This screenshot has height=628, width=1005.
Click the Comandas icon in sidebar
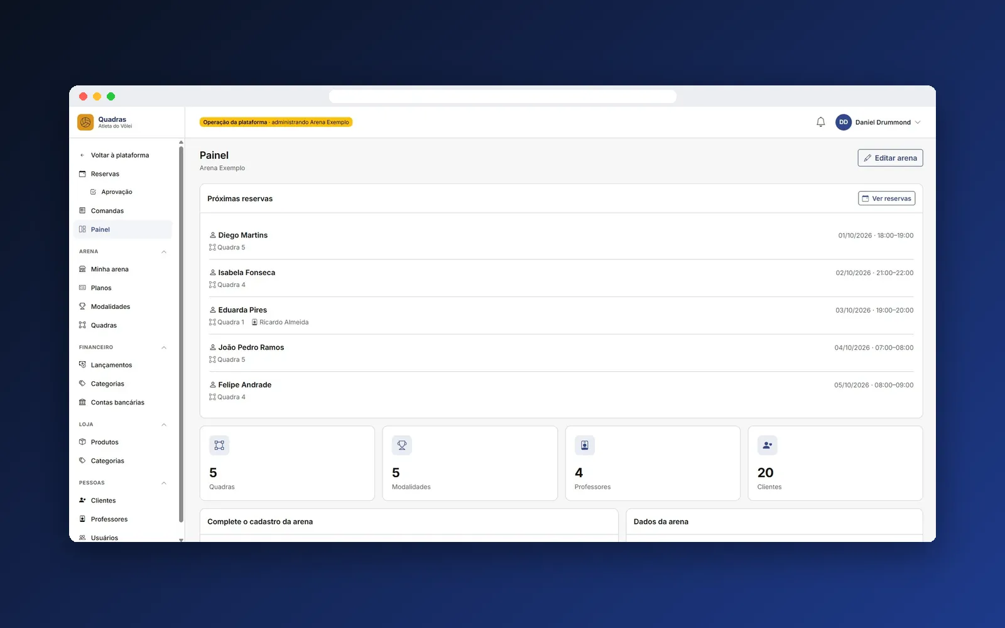82,210
